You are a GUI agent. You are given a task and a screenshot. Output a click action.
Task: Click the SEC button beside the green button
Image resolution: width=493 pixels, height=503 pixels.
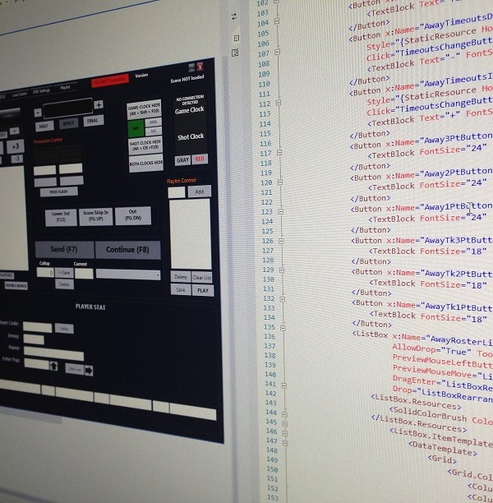point(154,131)
